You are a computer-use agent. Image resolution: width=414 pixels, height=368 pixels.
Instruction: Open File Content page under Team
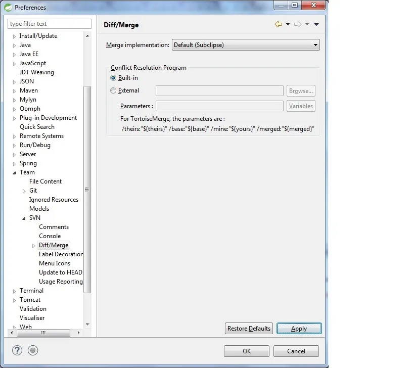click(x=45, y=181)
